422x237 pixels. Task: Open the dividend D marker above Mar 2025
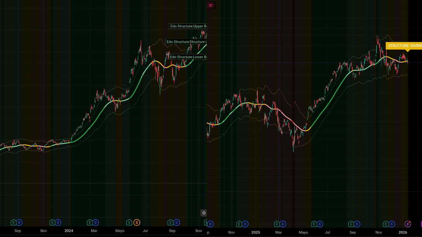click(x=283, y=224)
